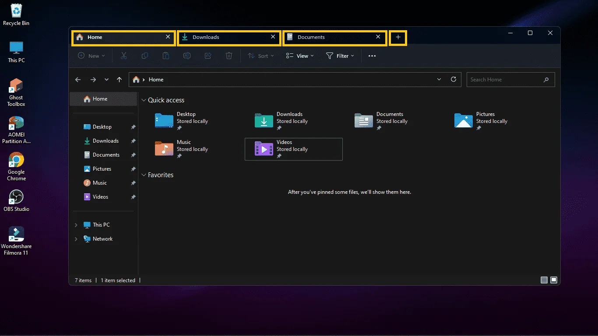
Task: Click the Copy icon in toolbar
Action: pos(145,56)
